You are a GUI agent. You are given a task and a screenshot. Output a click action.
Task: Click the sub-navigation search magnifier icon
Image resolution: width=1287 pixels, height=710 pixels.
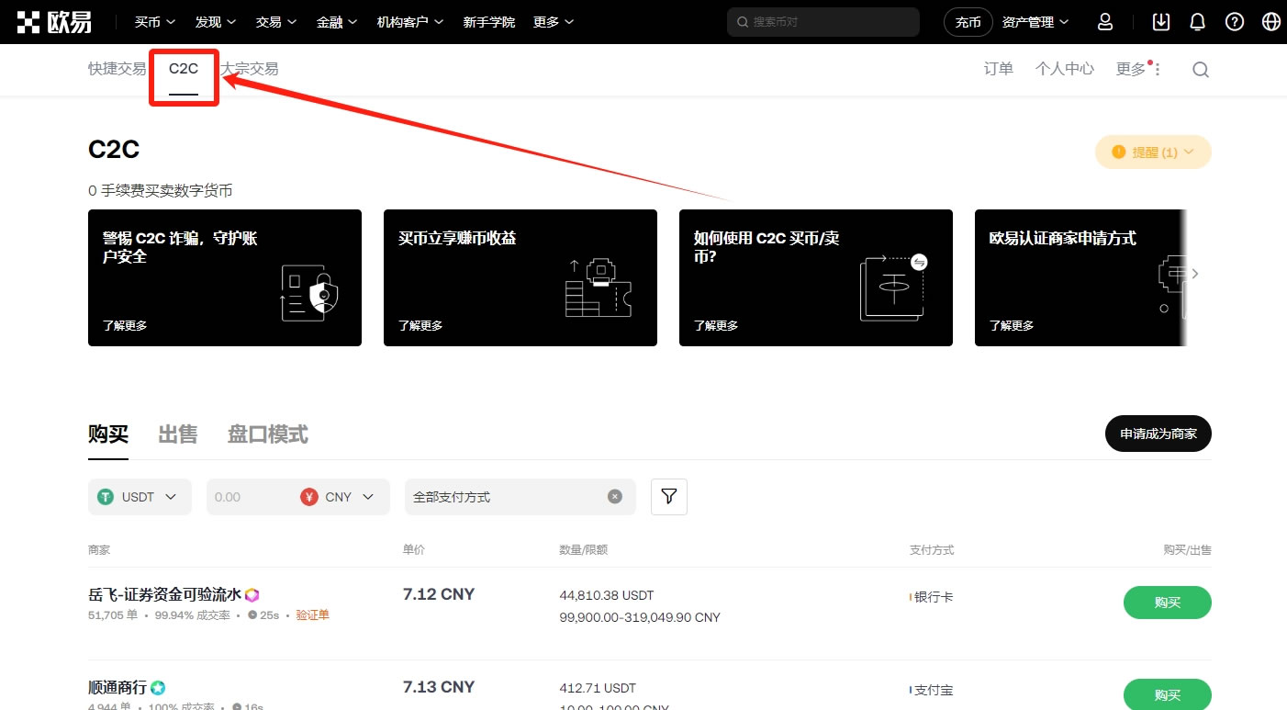(x=1200, y=70)
